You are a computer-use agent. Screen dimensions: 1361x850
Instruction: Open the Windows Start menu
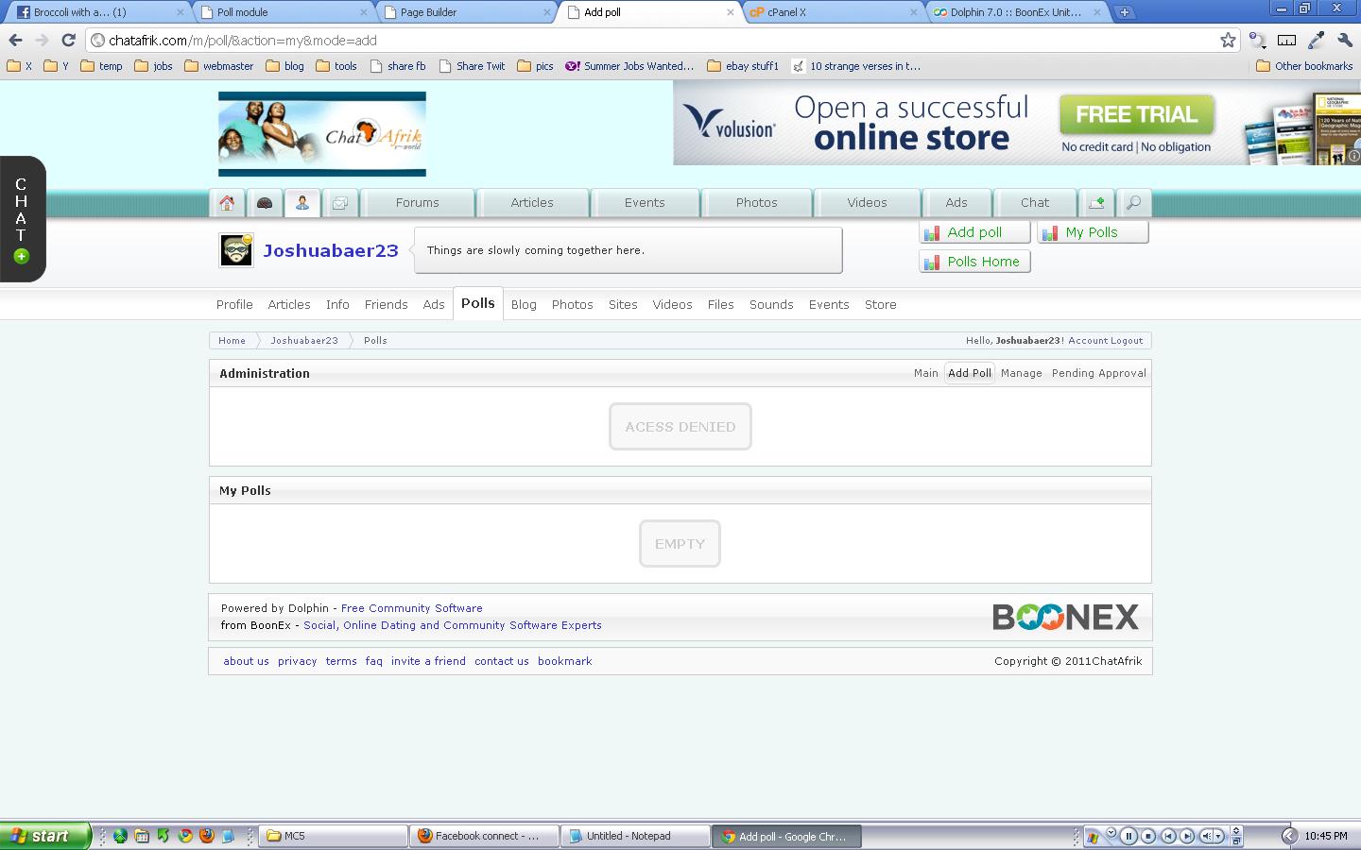[x=45, y=836]
